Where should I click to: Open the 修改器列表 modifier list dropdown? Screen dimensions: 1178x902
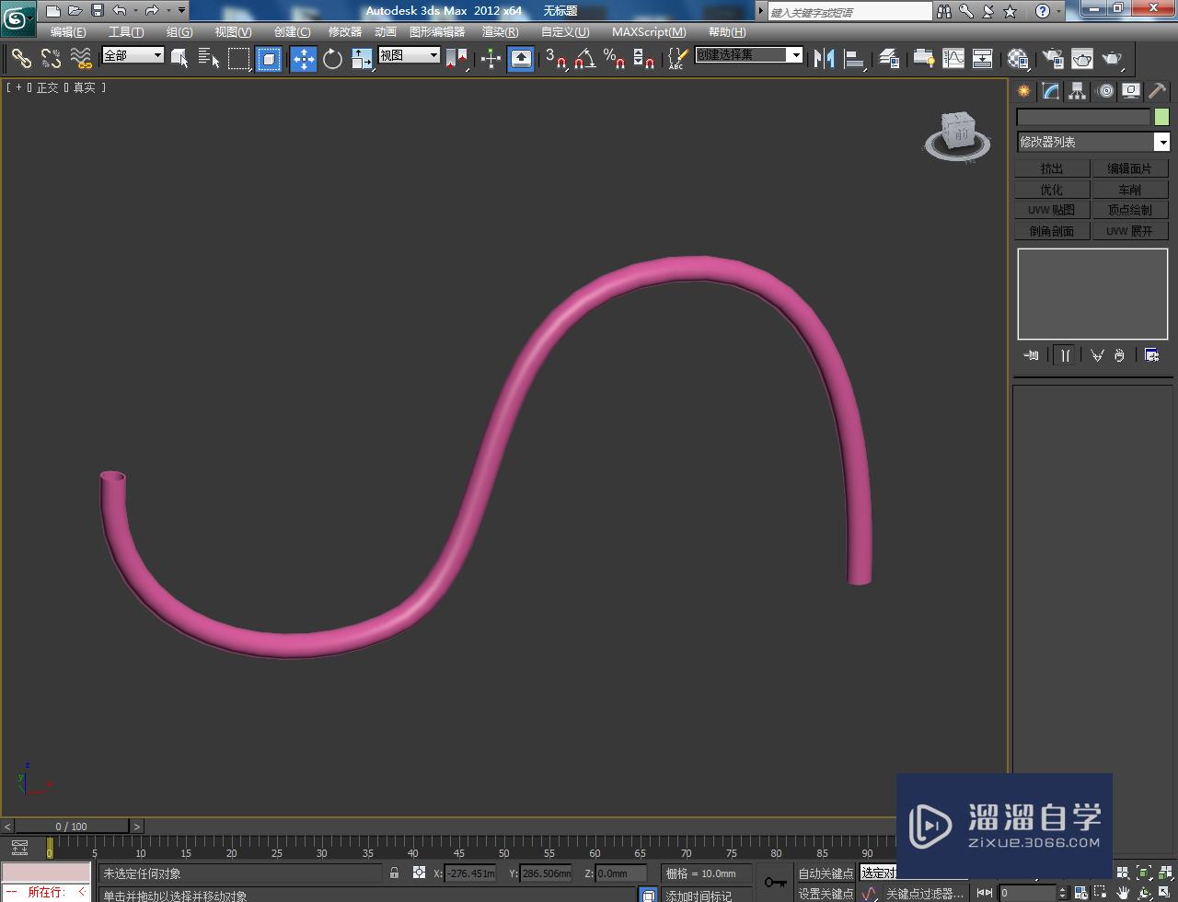point(1093,142)
